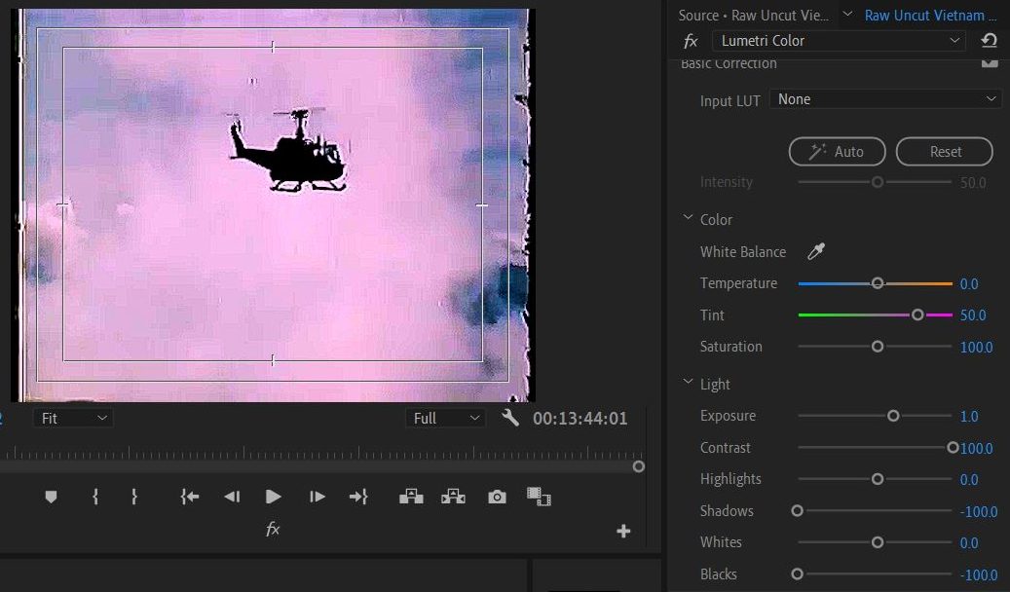Click the Lift button icon

coord(412,497)
